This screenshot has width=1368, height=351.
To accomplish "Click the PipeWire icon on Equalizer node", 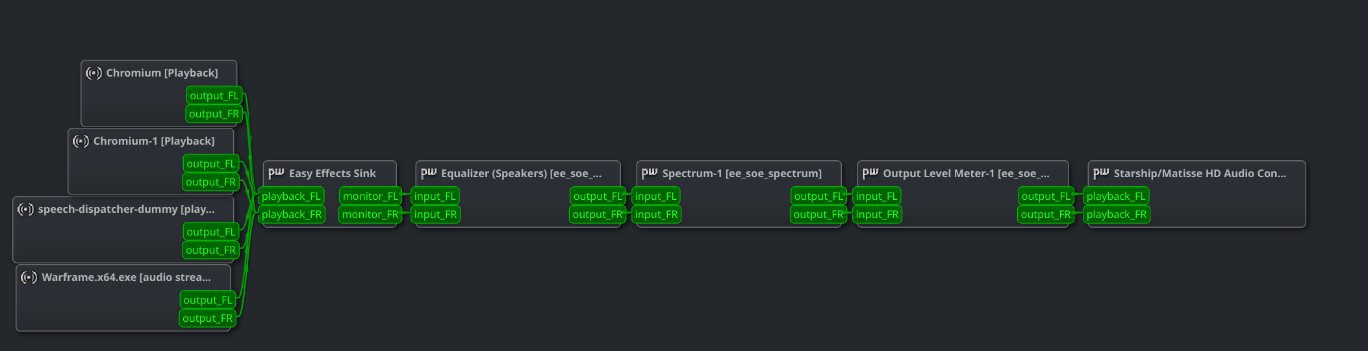I will pyautogui.click(x=429, y=173).
